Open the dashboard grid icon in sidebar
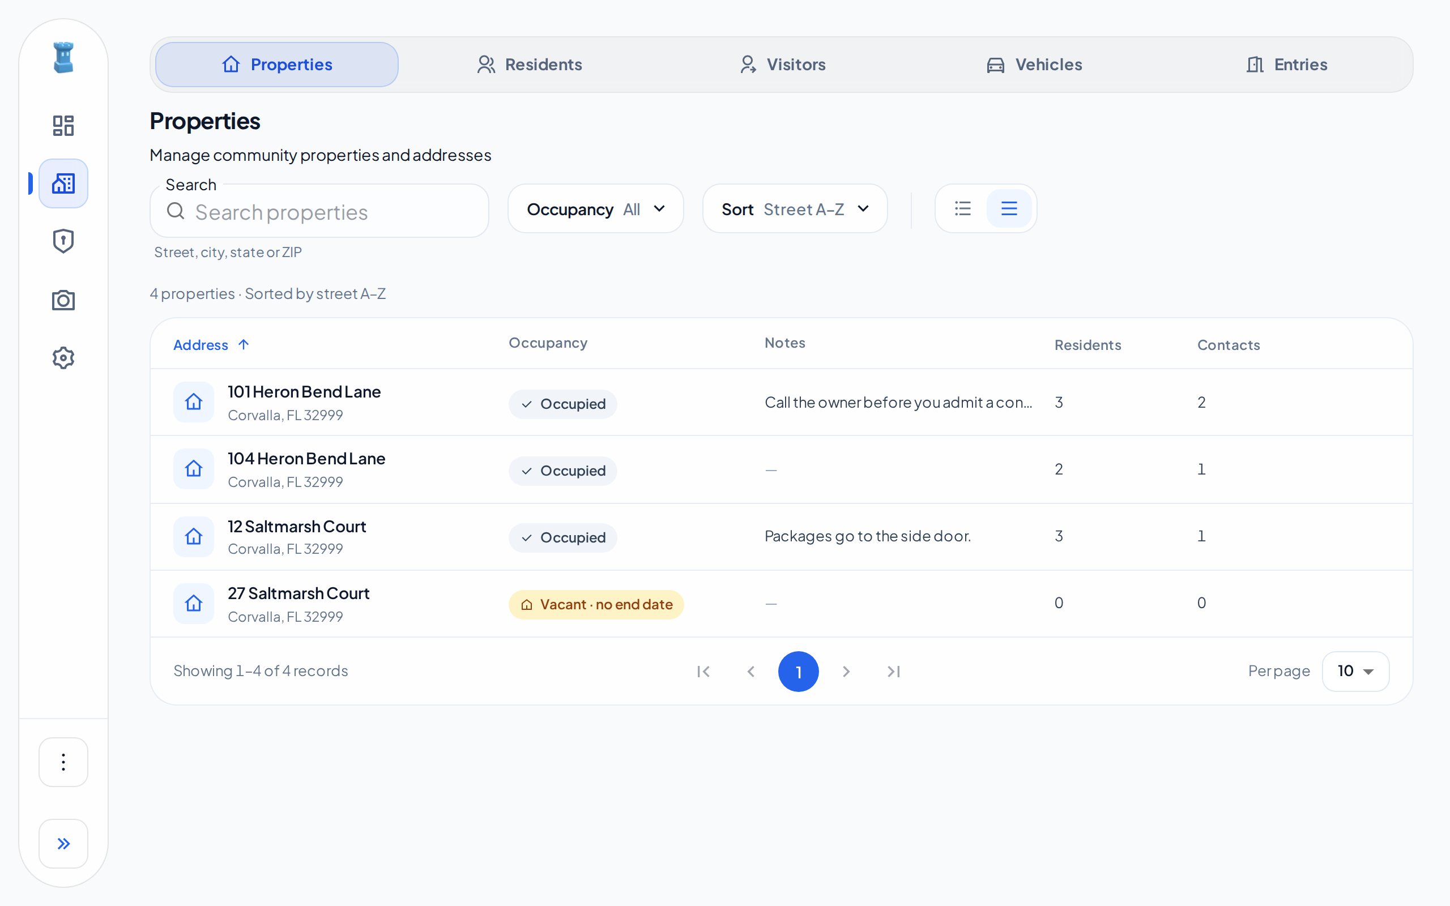The height and width of the screenshot is (906, 1450). pyautogui.click(x=63, y=125)
